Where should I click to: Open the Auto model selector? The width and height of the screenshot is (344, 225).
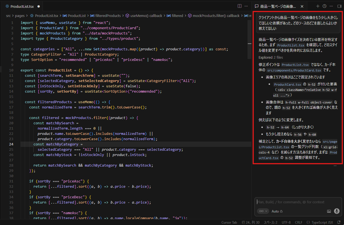pyautogui.click(x=277, y=211)
